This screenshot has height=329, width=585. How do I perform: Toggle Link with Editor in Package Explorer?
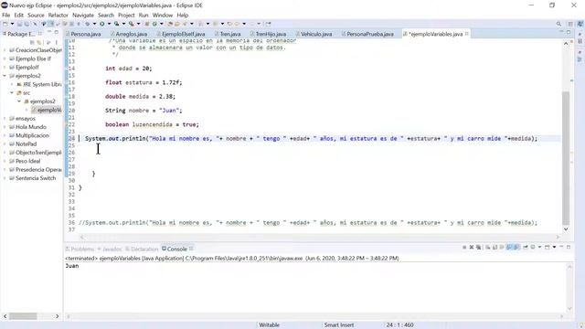tap(38, 42)
